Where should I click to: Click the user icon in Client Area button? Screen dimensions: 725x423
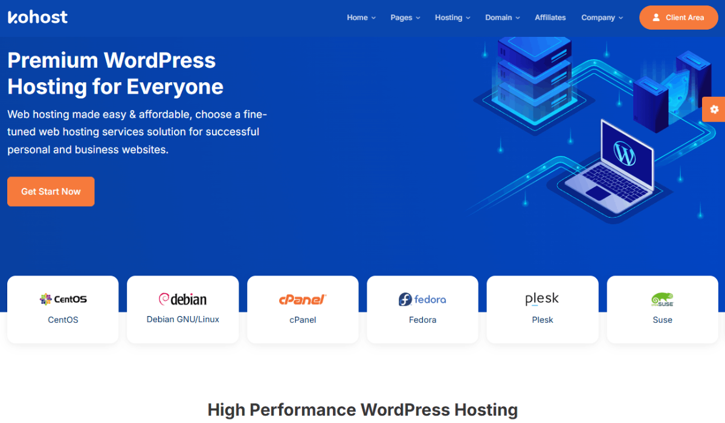tap(656, 18)
